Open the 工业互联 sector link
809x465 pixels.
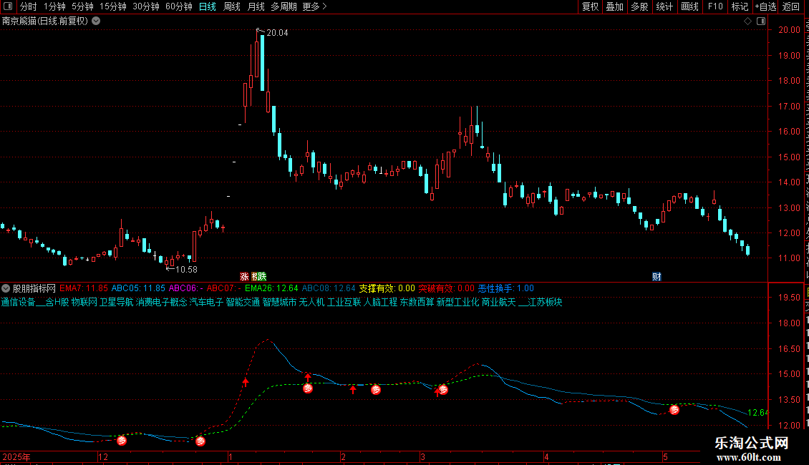click(344, 302)
